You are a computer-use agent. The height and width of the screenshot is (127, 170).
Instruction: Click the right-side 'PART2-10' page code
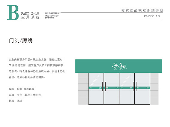tap(152, 16)
